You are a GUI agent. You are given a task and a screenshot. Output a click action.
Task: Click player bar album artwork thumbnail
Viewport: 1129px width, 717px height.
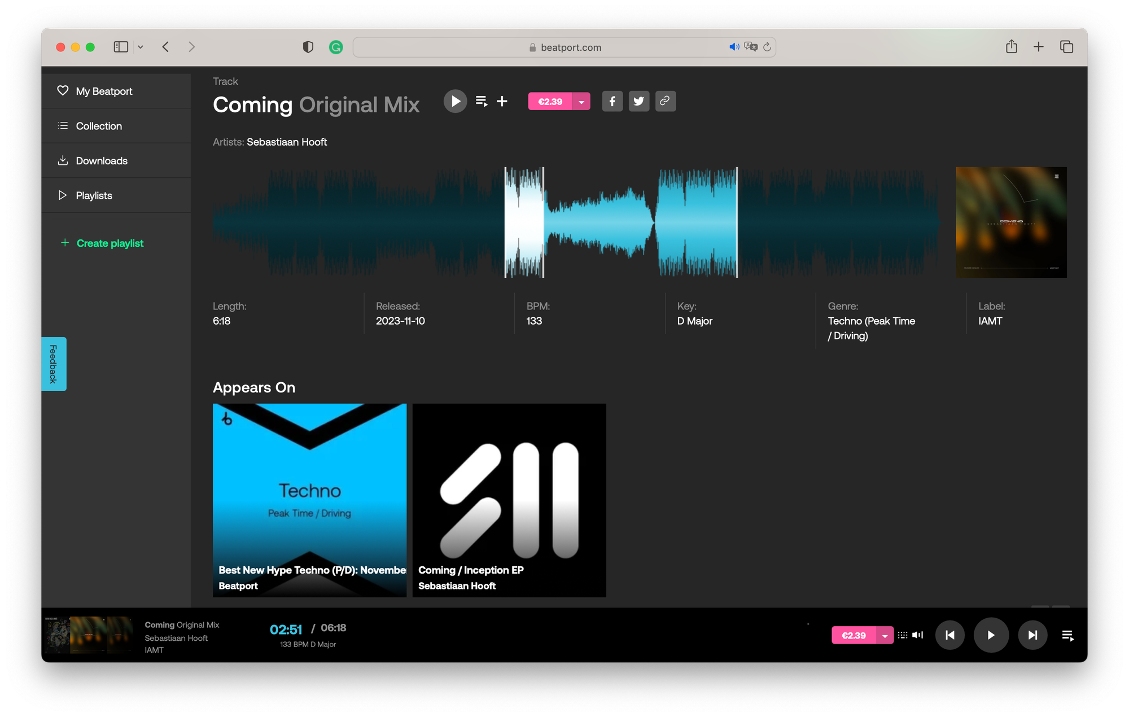[x=88, y=635]
